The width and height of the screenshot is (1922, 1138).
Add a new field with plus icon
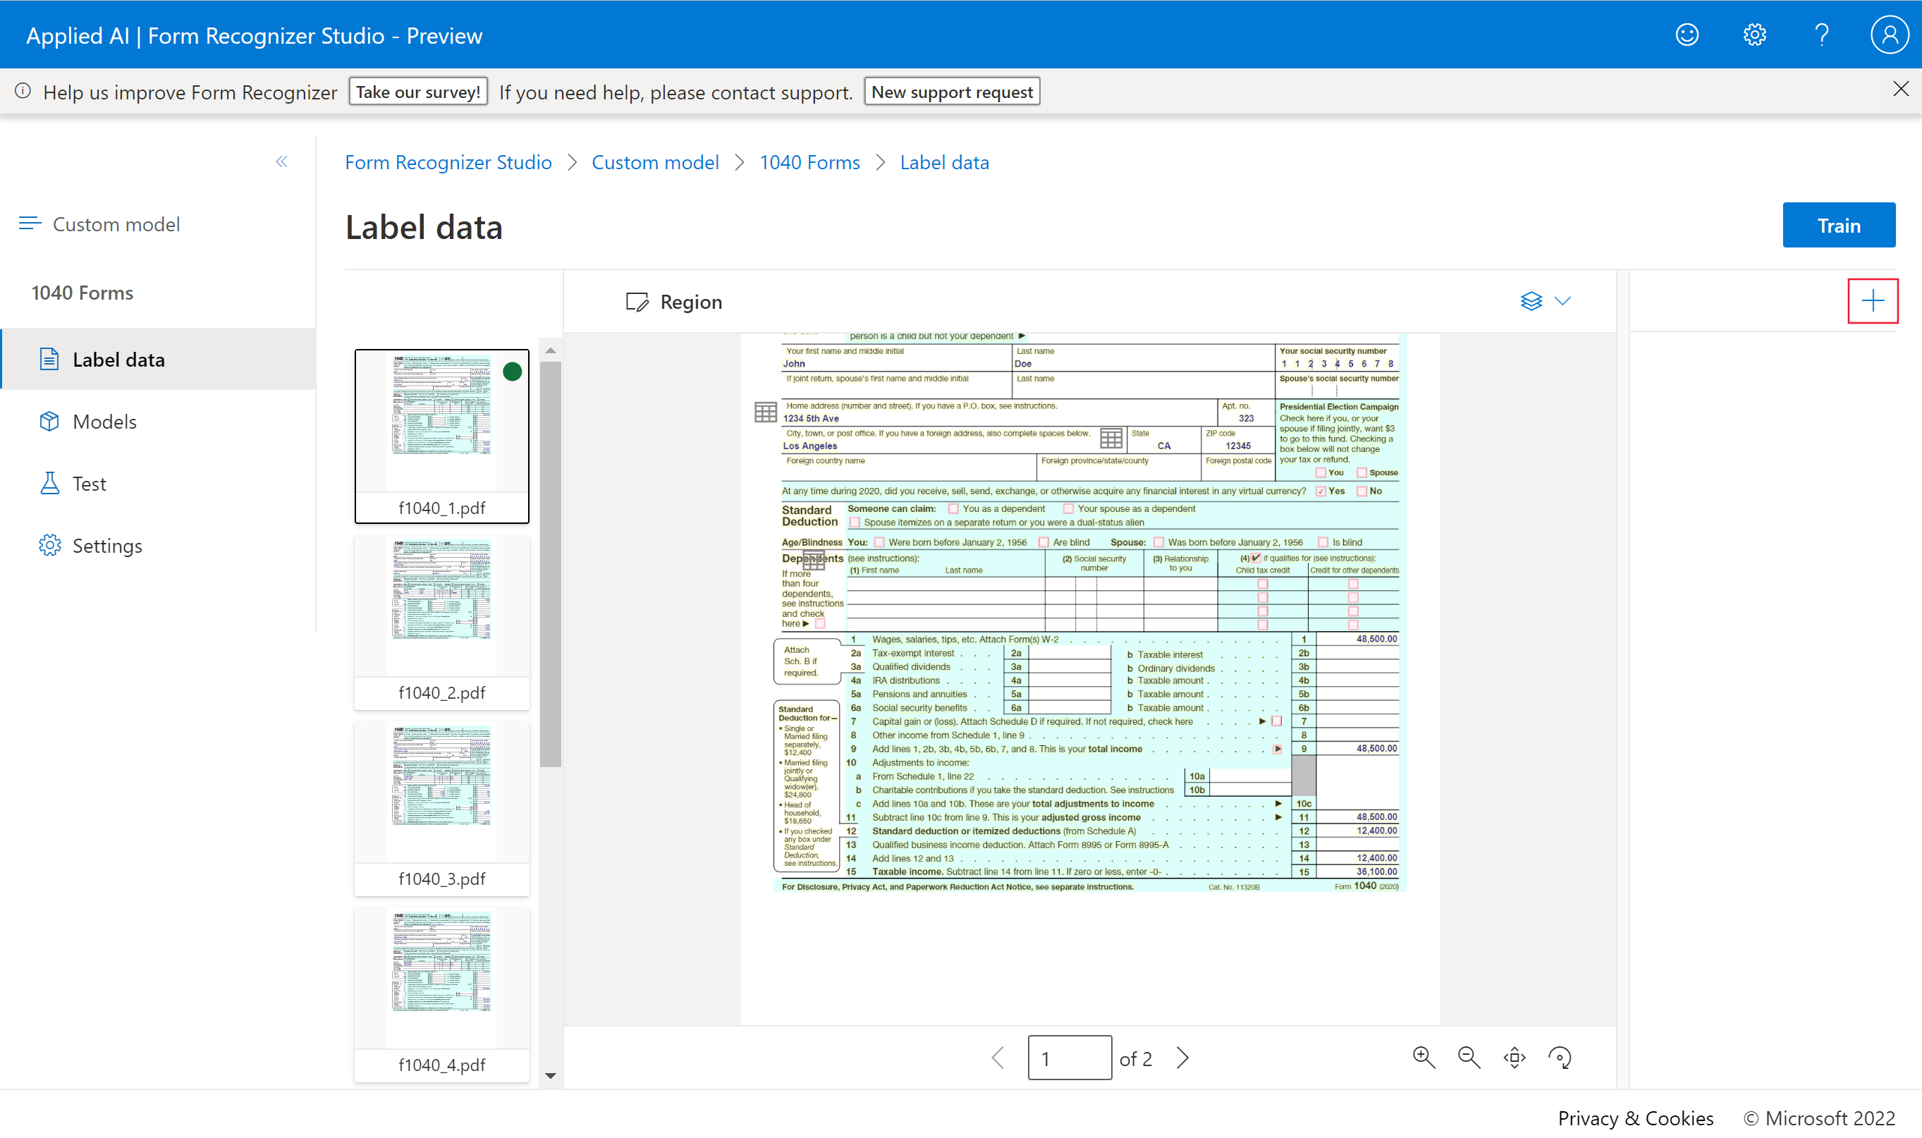(1872, 300)
